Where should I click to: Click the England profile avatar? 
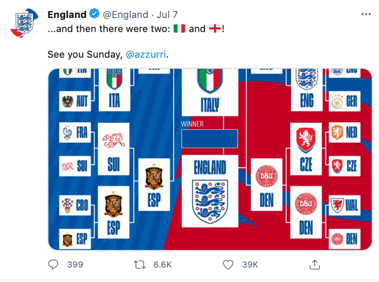24,23
